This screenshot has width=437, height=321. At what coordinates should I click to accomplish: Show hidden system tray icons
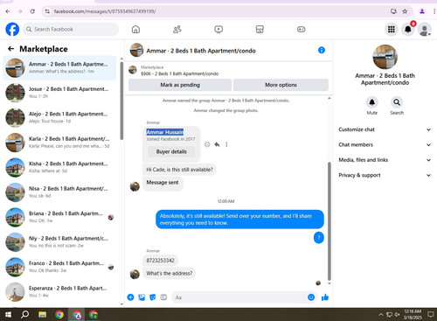coord(381,314)
